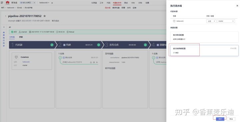
Task: Open the helloworld repo link in CodeHub card
Action: [26, 62]
